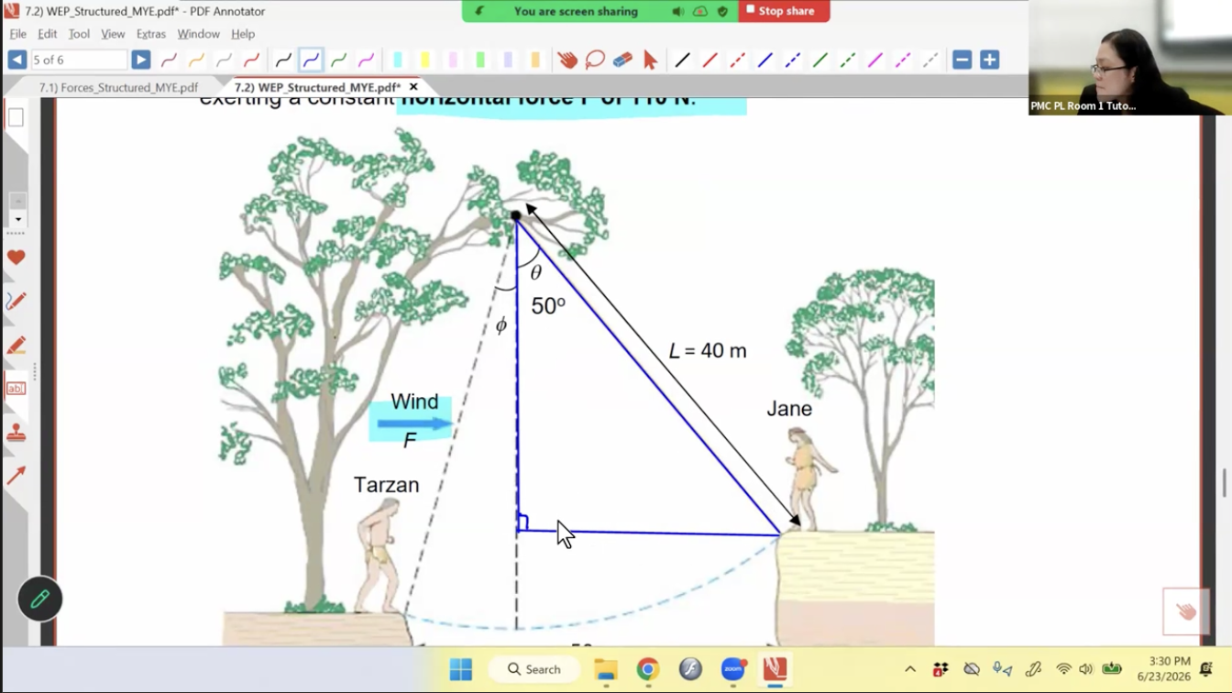Open Zoom from the taskbar
Screen dimensions: 1232x693
(x=733, y=670)
